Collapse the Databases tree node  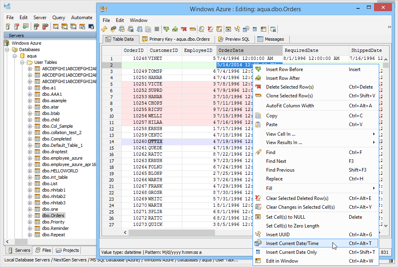[7, 49]
